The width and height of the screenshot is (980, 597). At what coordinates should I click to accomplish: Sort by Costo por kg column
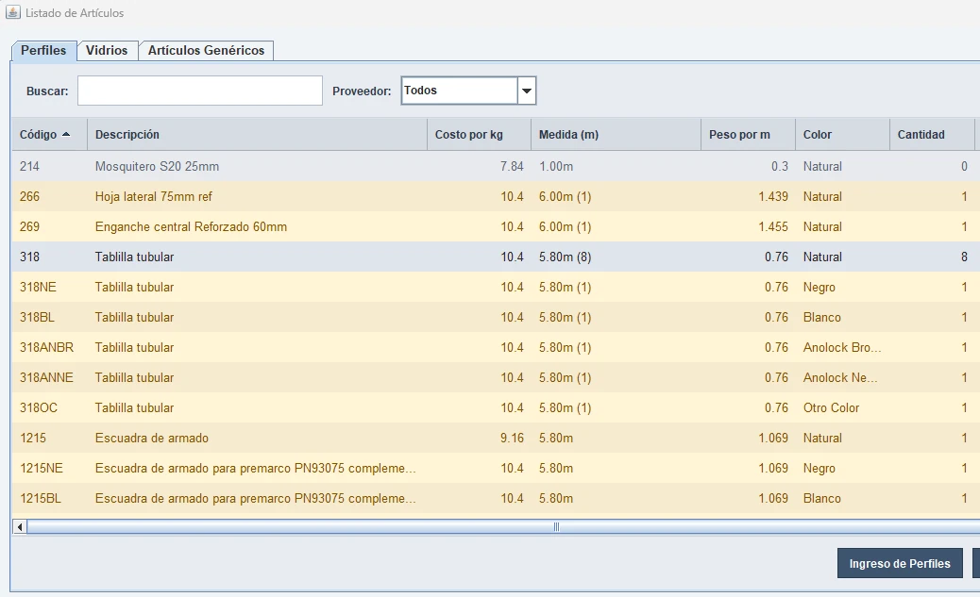[x=479, y=134]
